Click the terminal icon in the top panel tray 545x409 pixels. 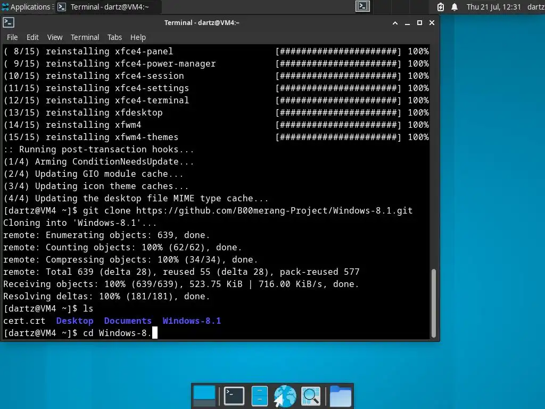362,6
